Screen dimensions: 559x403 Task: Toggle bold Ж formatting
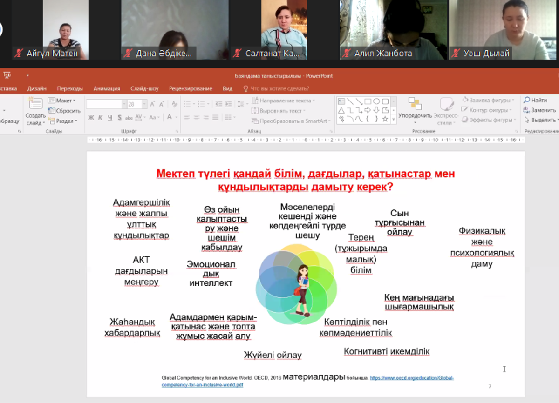pyautogui.click(x=91, y=118)
